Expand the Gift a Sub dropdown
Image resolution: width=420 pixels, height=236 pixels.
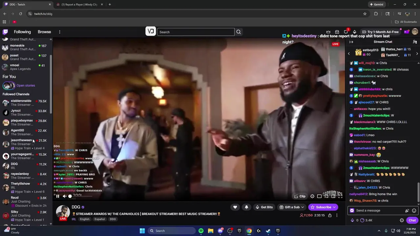292,207
